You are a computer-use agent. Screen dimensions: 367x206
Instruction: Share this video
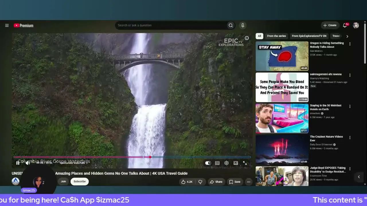pos(216,182)
